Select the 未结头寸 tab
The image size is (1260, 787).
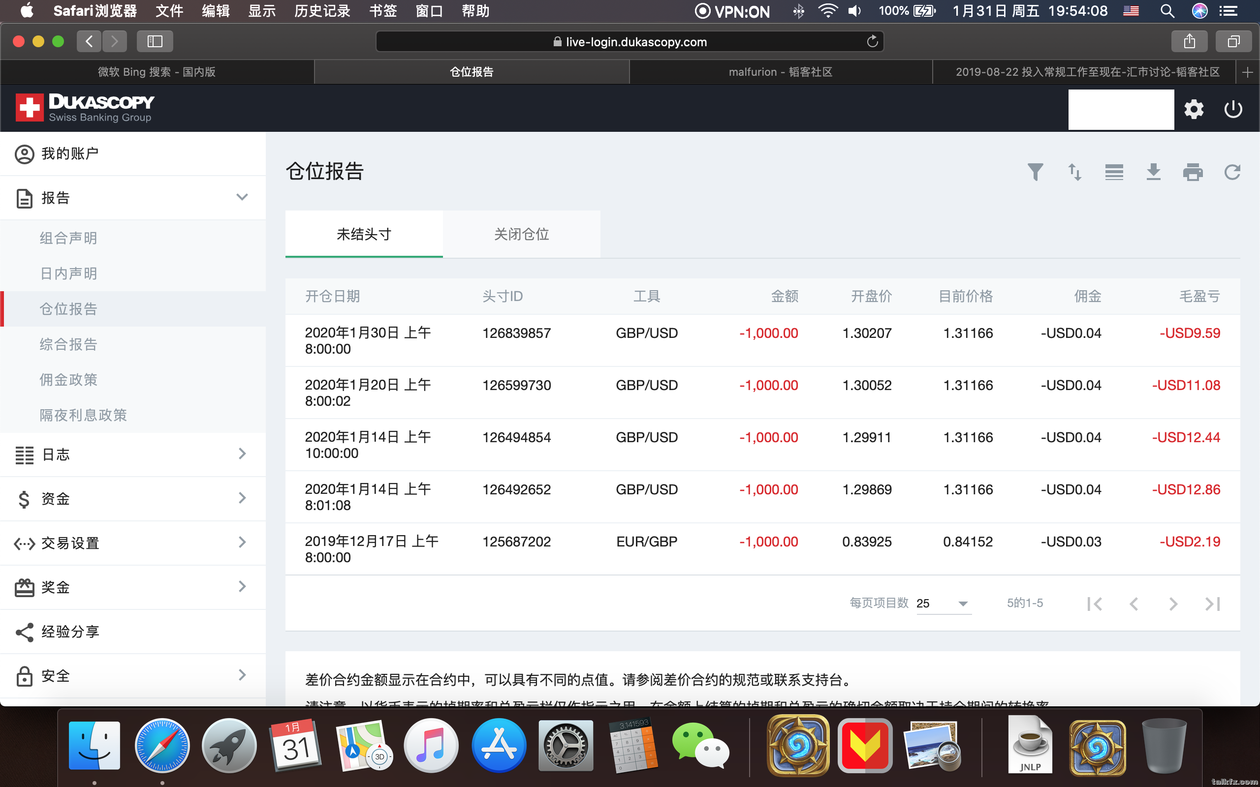[364, 234]
